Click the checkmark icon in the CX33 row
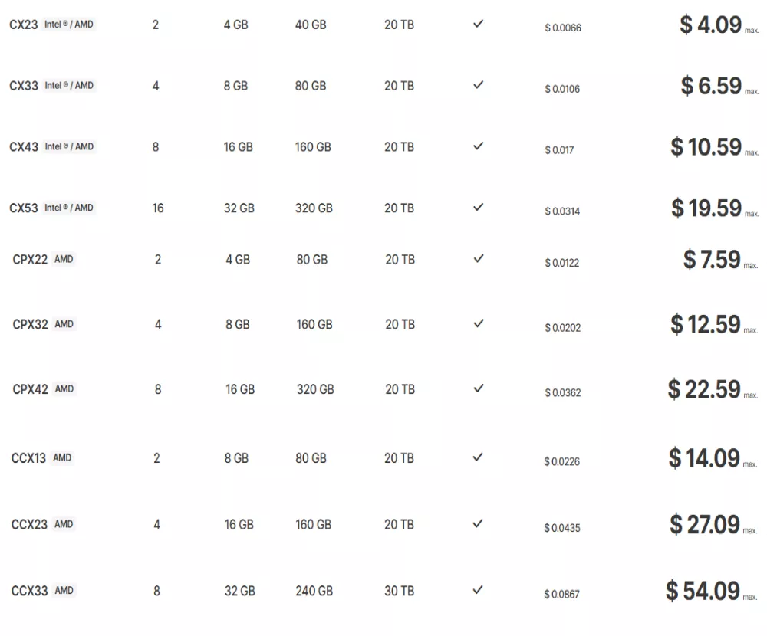 tap(478, 85)
